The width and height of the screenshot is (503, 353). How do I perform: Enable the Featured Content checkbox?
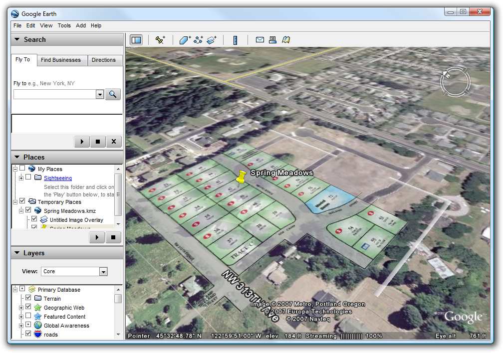(28, 316)
